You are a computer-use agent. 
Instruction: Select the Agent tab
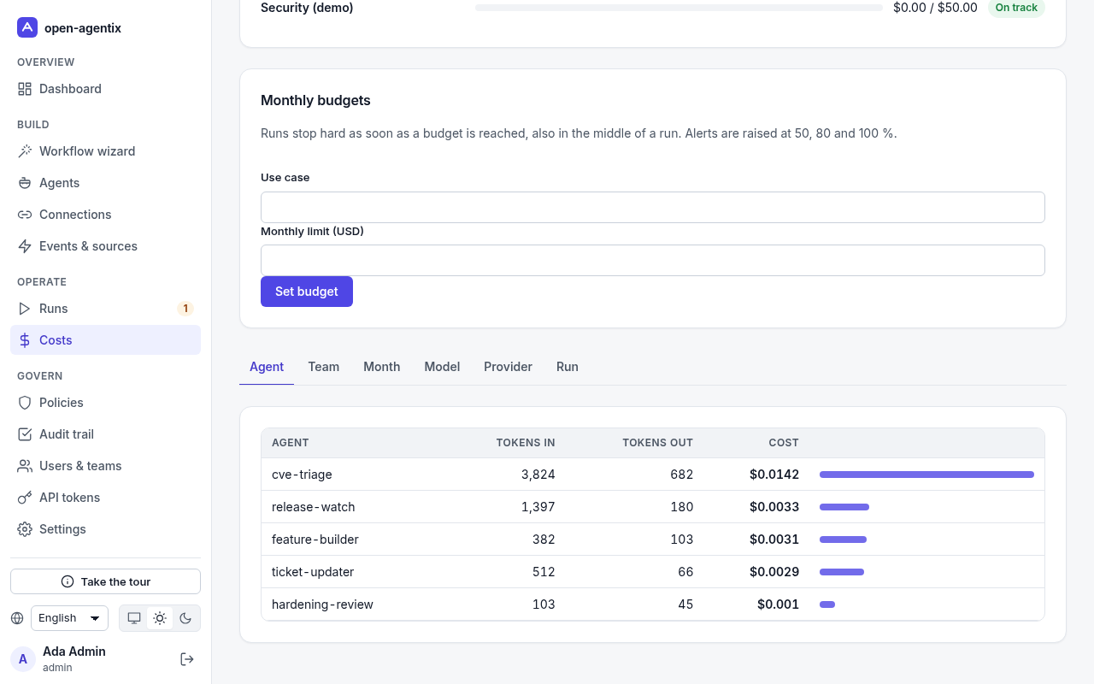[x=267, y=367]
